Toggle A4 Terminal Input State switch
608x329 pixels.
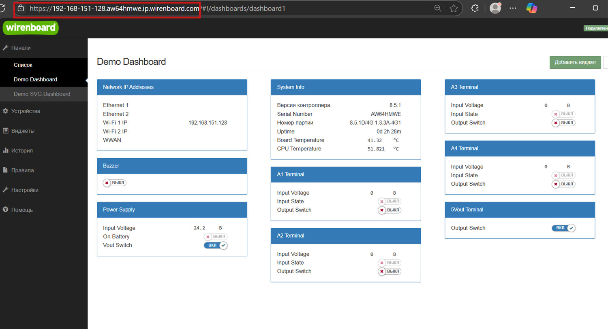pos(563,176)
